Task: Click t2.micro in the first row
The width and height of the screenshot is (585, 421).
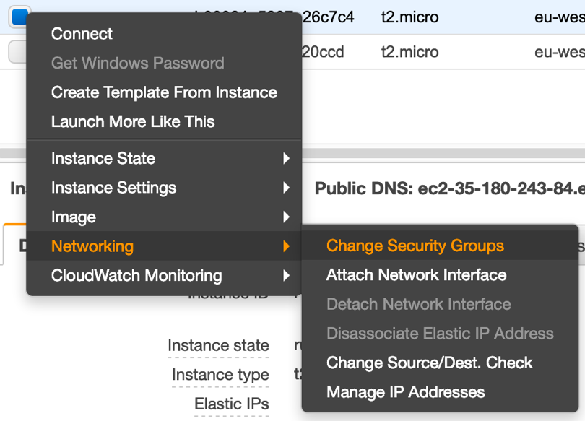Action: [409, 17]
